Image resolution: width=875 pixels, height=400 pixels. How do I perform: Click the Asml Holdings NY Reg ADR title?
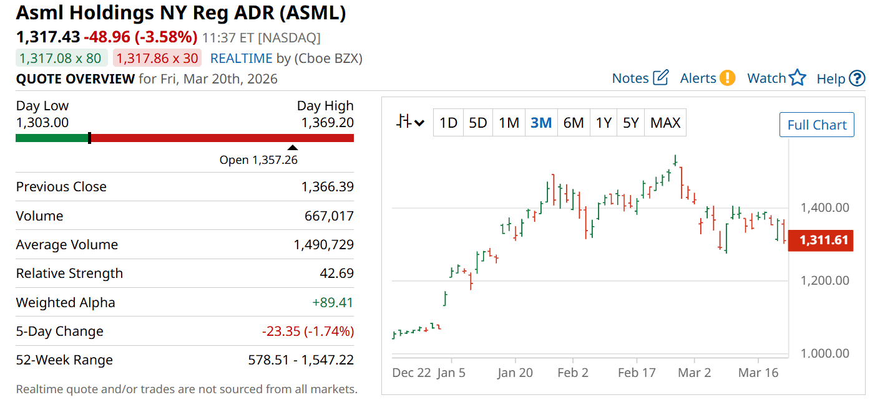[181, 12]
